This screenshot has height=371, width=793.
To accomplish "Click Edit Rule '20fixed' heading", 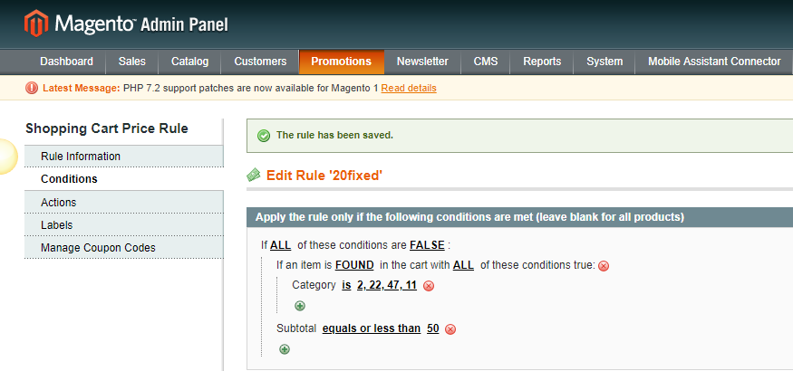I will 324,176.
